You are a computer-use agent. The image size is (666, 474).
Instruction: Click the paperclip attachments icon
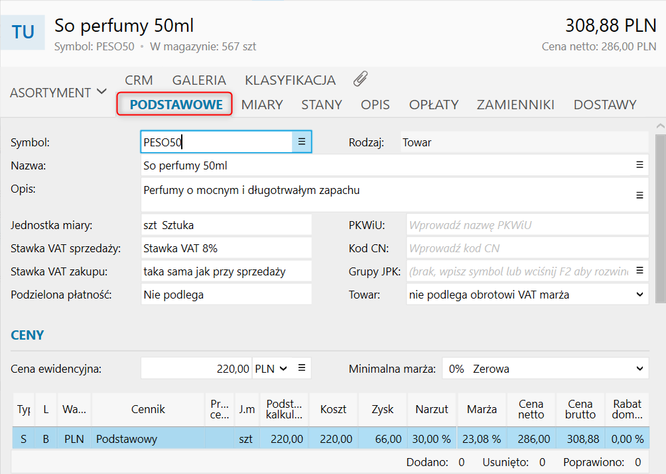coord(360,79)
